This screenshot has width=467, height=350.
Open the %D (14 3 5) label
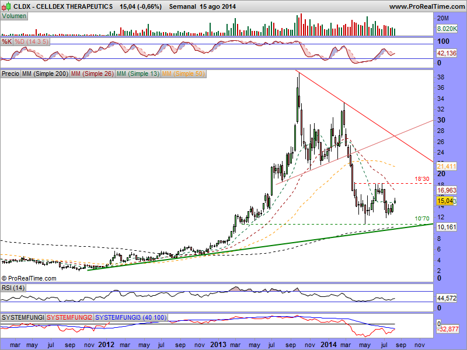[32, 41]
